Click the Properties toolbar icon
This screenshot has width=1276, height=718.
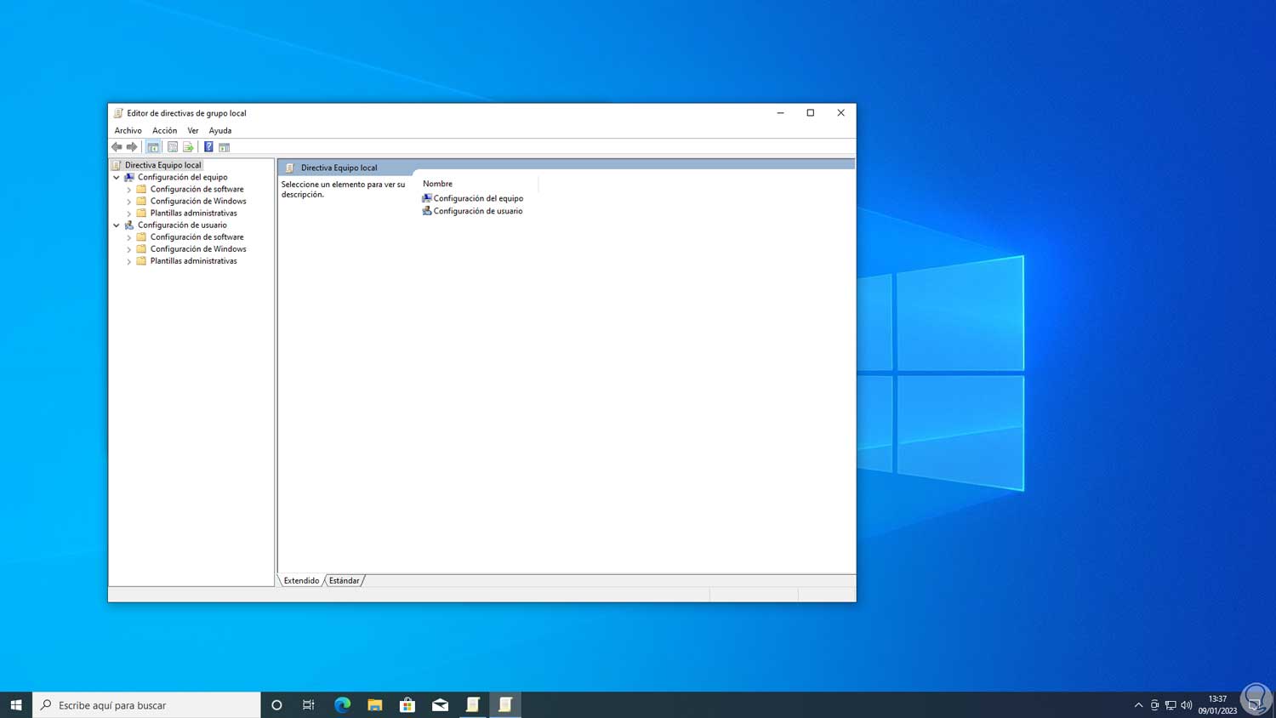pos(173,147)
